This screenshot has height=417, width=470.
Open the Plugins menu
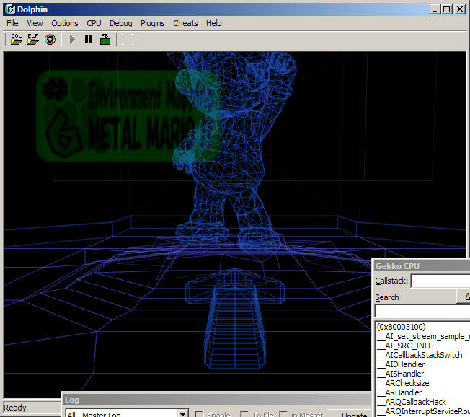[x=153, y=23]
